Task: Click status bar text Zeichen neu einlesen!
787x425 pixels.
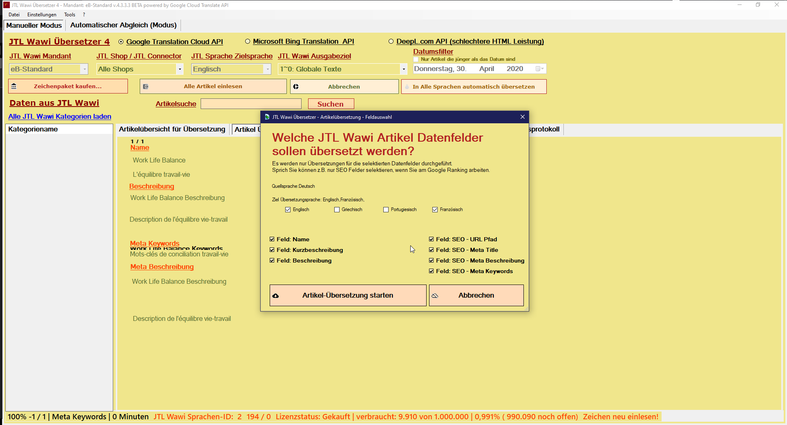Action: 621,416
